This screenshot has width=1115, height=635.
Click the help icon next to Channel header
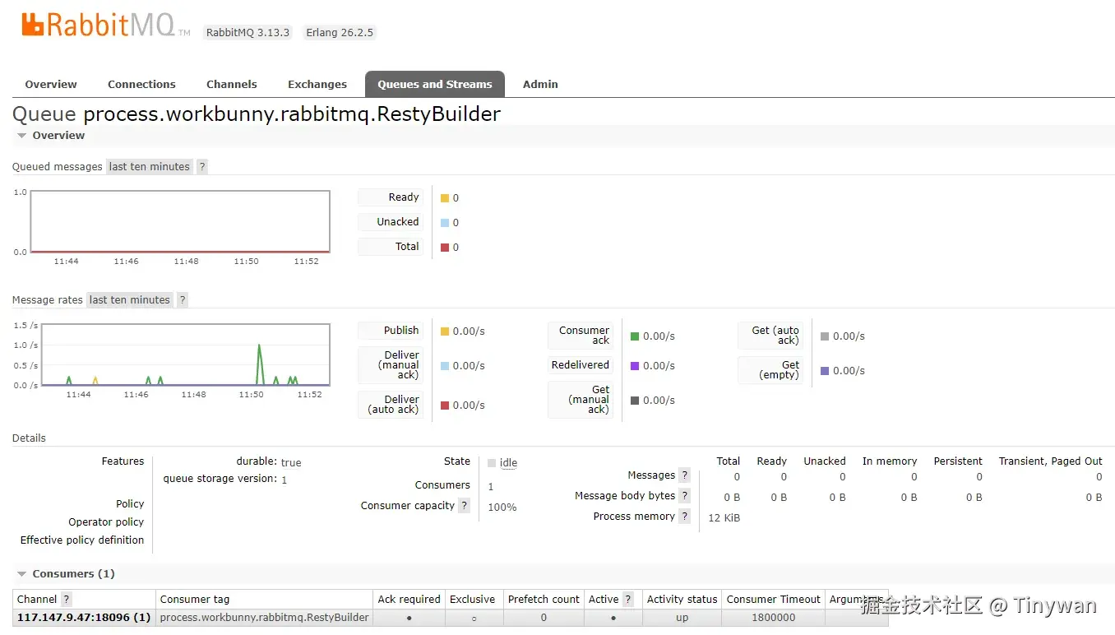[67, 600]
